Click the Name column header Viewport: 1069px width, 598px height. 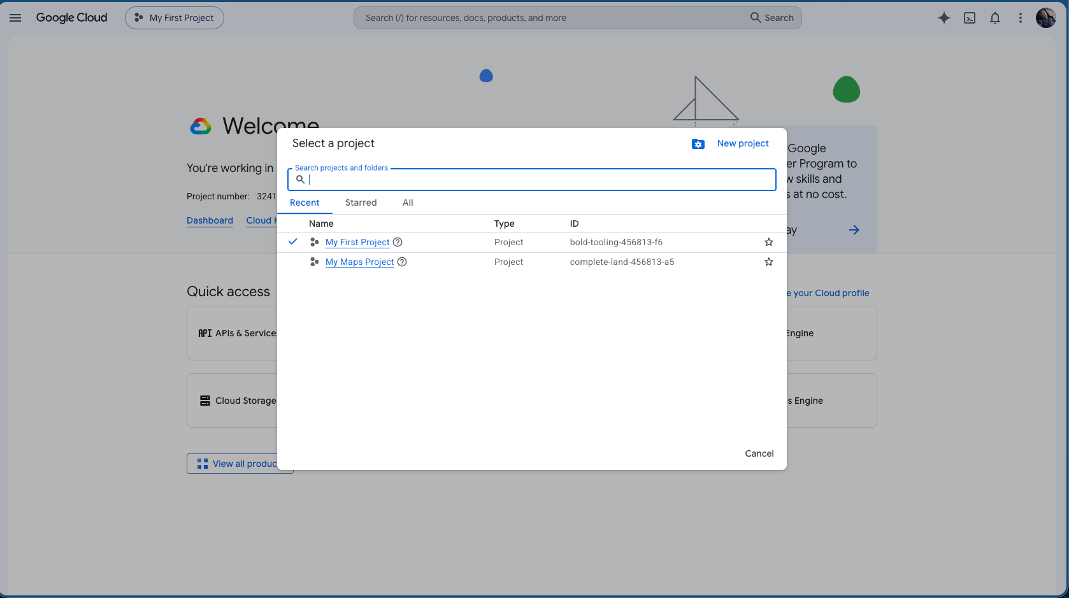pyautogui.click(x=321, y=224)
